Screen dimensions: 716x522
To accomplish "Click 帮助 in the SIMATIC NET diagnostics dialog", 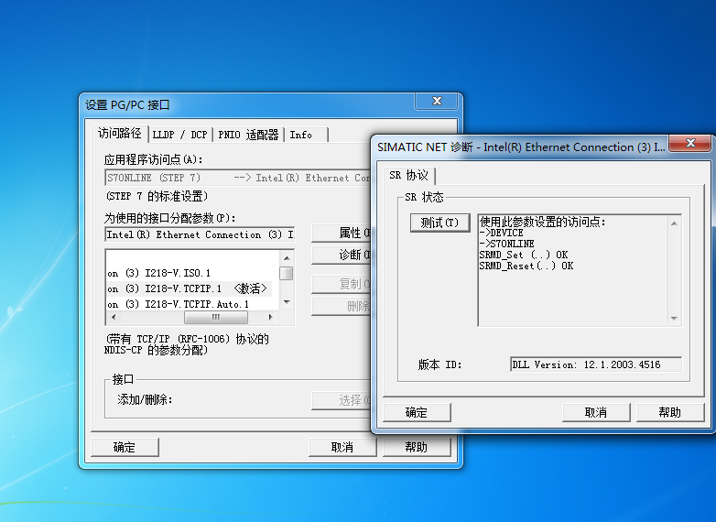I will (x=670, y=412).
